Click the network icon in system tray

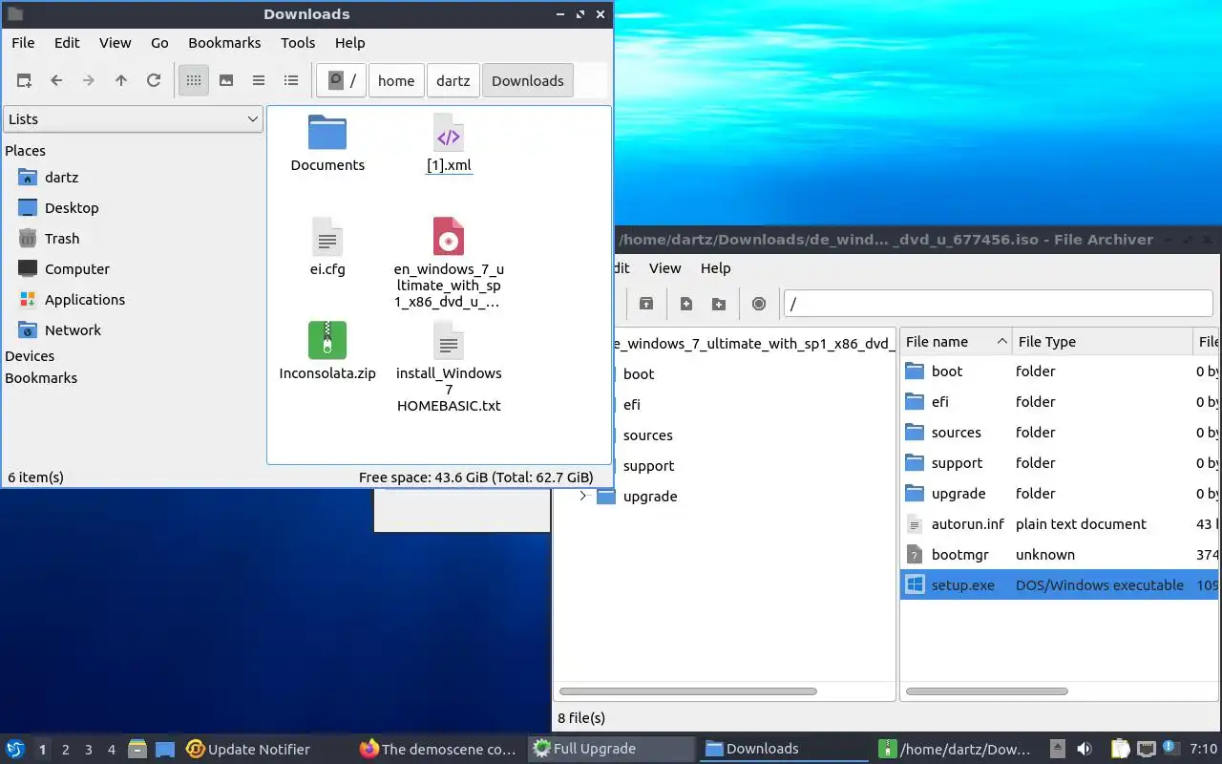tap(1147, 750)
